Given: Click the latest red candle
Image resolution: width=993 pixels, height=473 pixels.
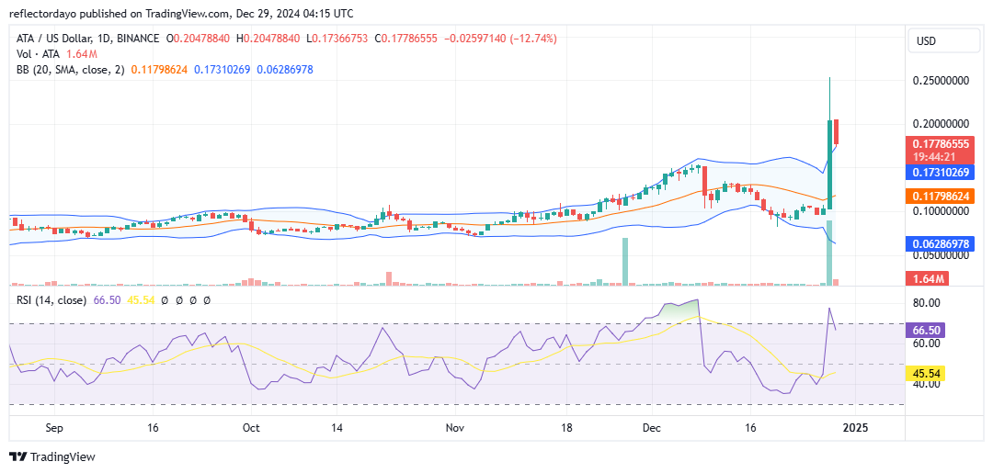Looking at the screenshot, I should [836, 131].
